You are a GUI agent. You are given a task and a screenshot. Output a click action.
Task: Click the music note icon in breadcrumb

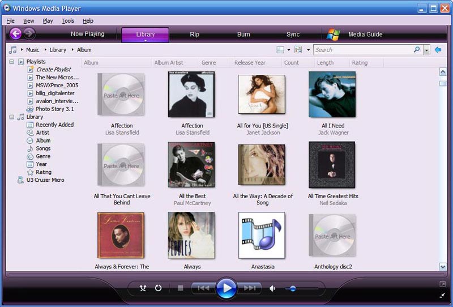click(12, 50)
